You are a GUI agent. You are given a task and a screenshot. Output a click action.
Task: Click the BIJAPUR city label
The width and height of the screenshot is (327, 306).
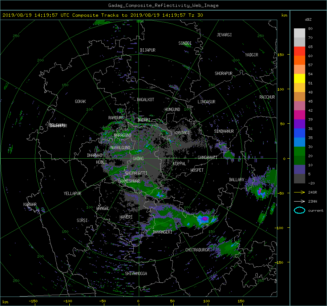(148, 50)
